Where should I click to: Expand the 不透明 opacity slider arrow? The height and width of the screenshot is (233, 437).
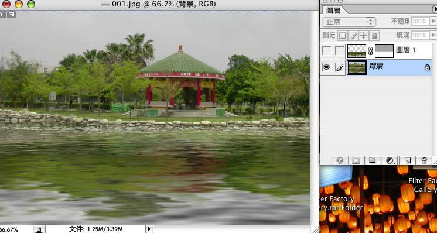pos(433,21)
